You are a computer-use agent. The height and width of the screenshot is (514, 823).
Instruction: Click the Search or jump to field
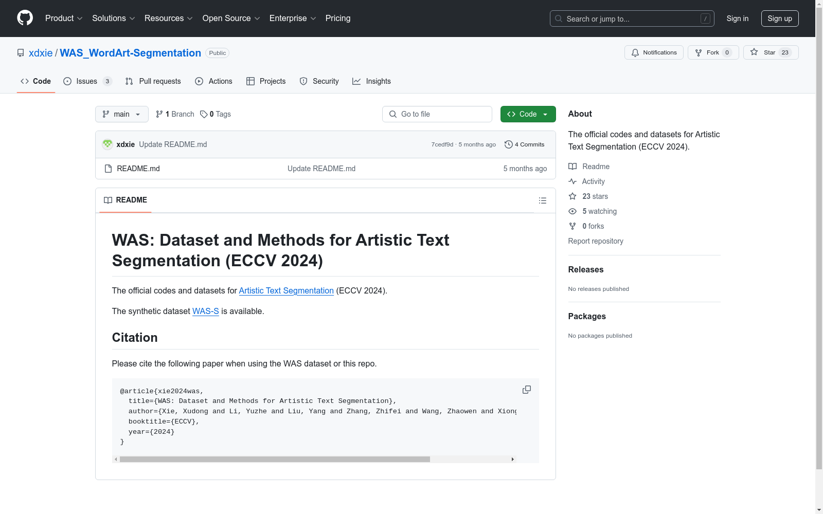coord(632,19)
